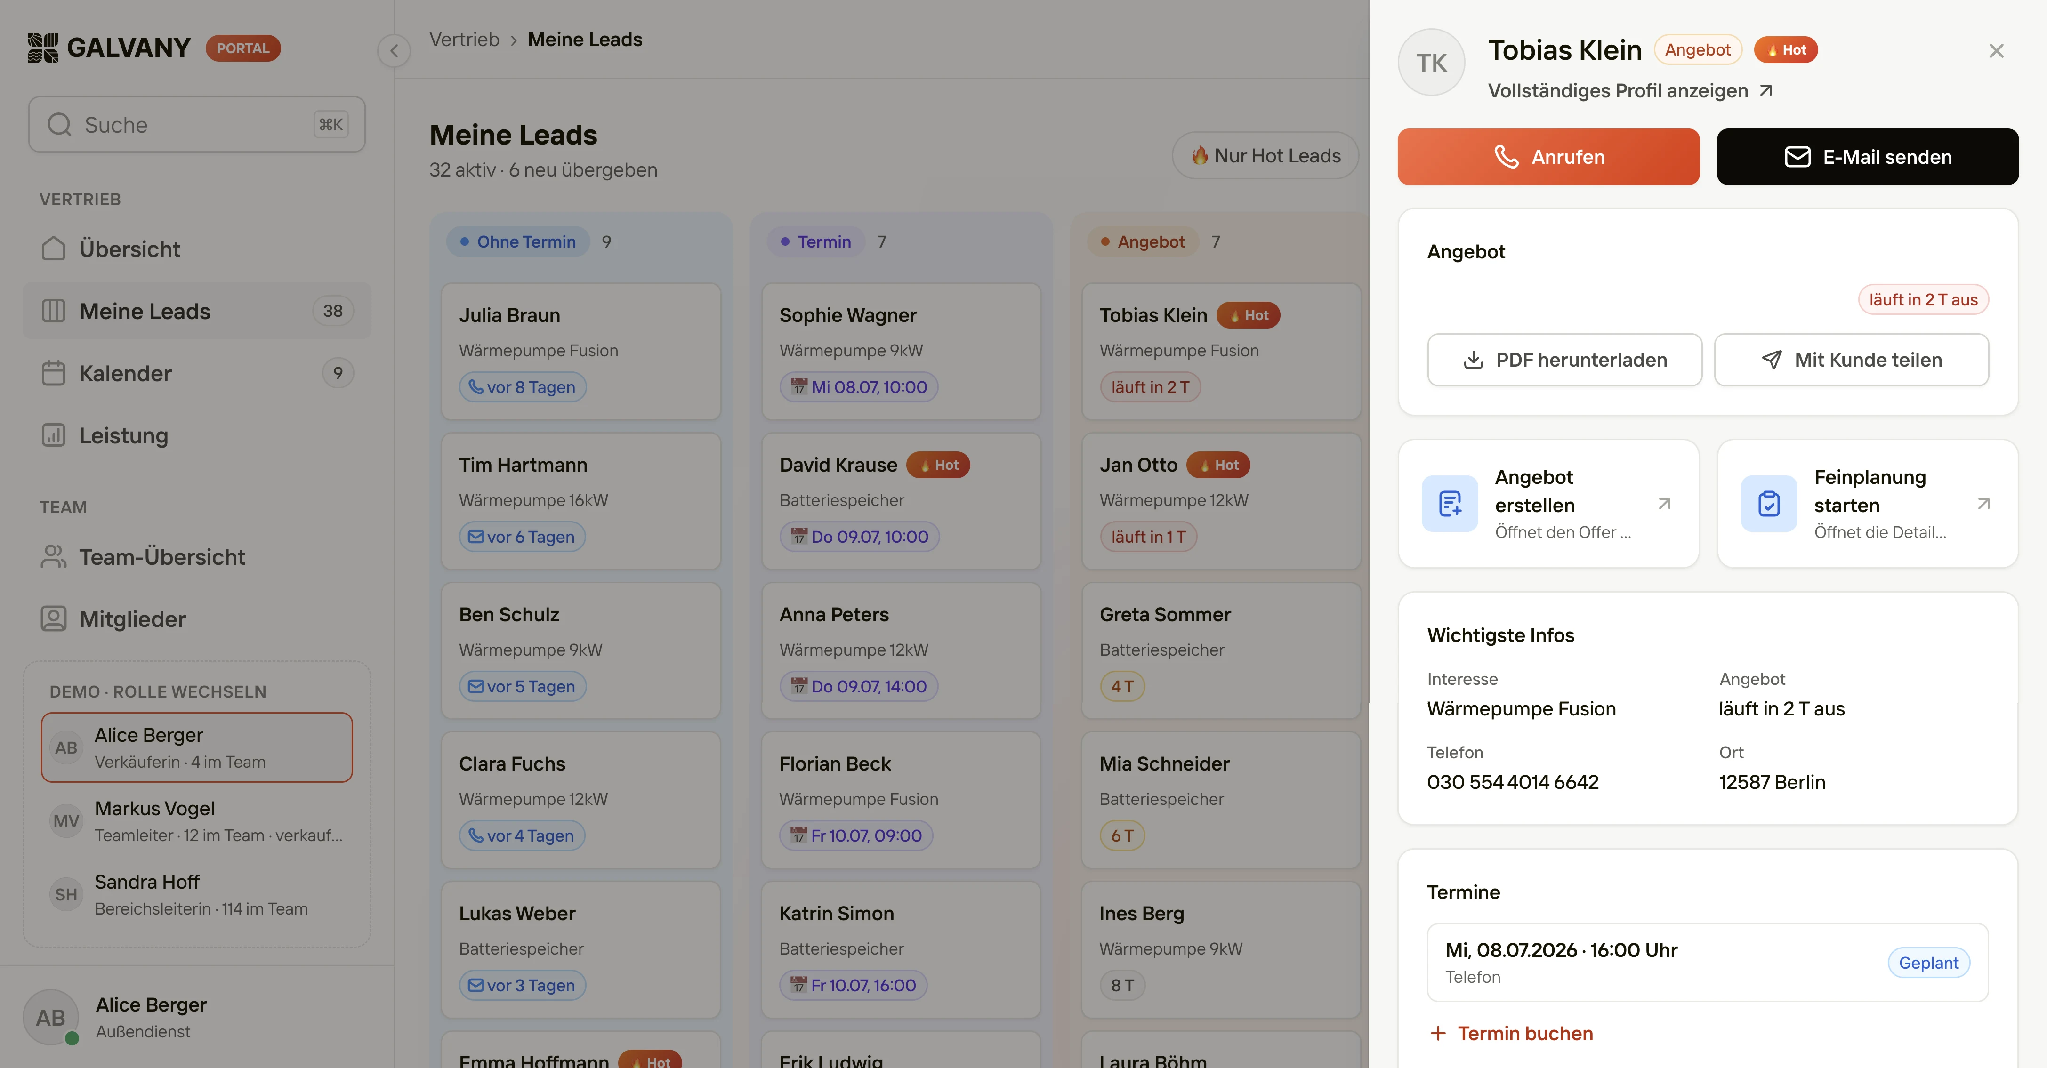Screen dimensions: 2047x1068
Task: Click the E-Mail senden button
Action: pos(1868,157)
